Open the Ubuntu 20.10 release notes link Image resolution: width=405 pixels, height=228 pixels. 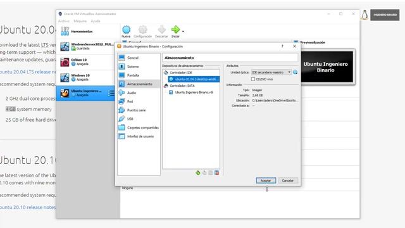(28, 207)
